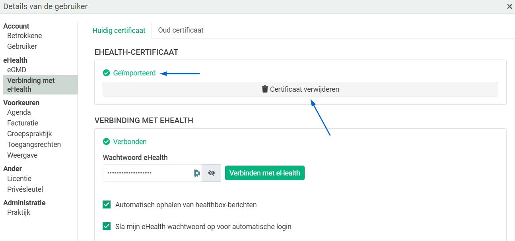Click the password manager icon in password field
The width and height of the screenshot is (515, 241).
tap(197, 173)
